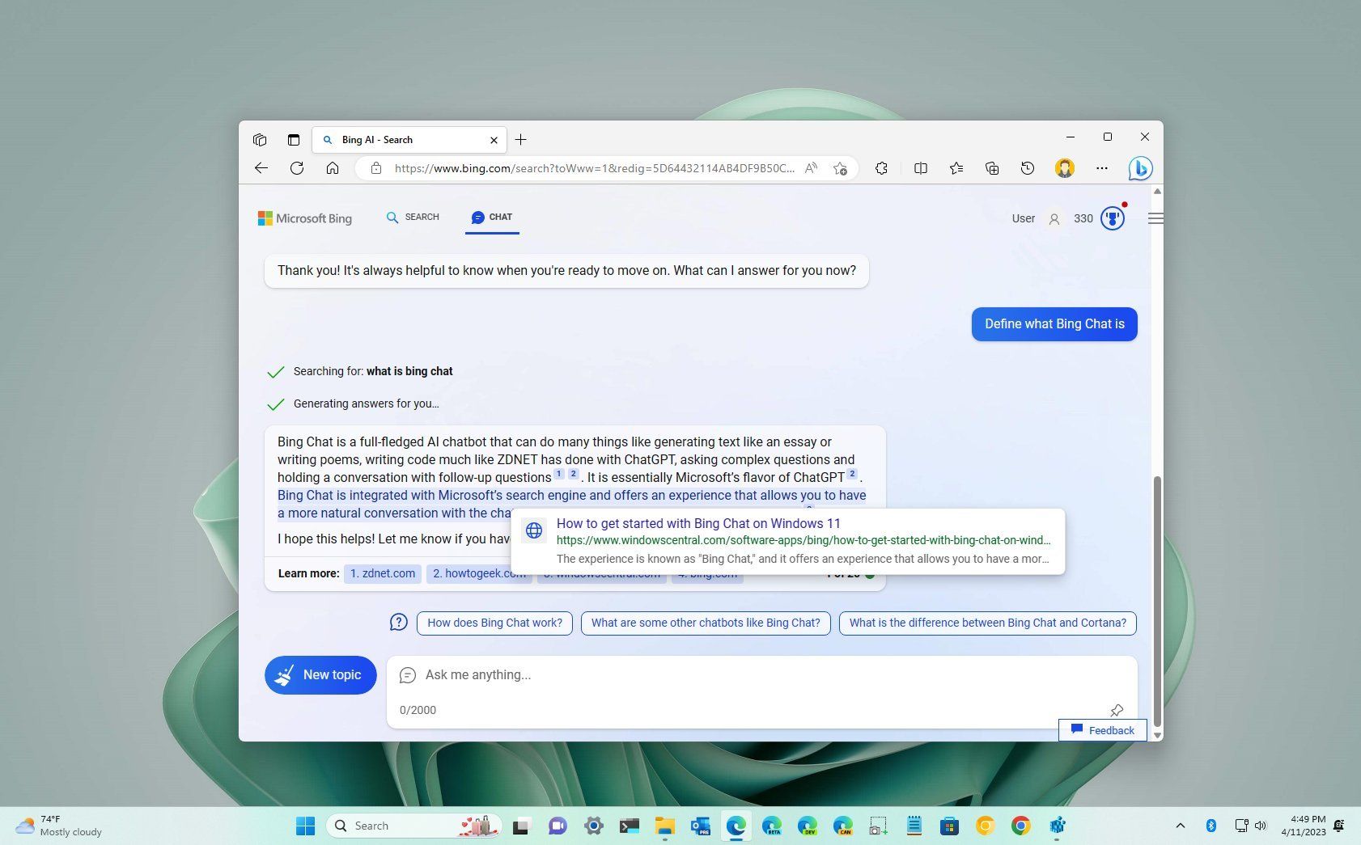Launch Snipping Tool from the taskbar
1361x845 pixels.
tap(878, 826)
